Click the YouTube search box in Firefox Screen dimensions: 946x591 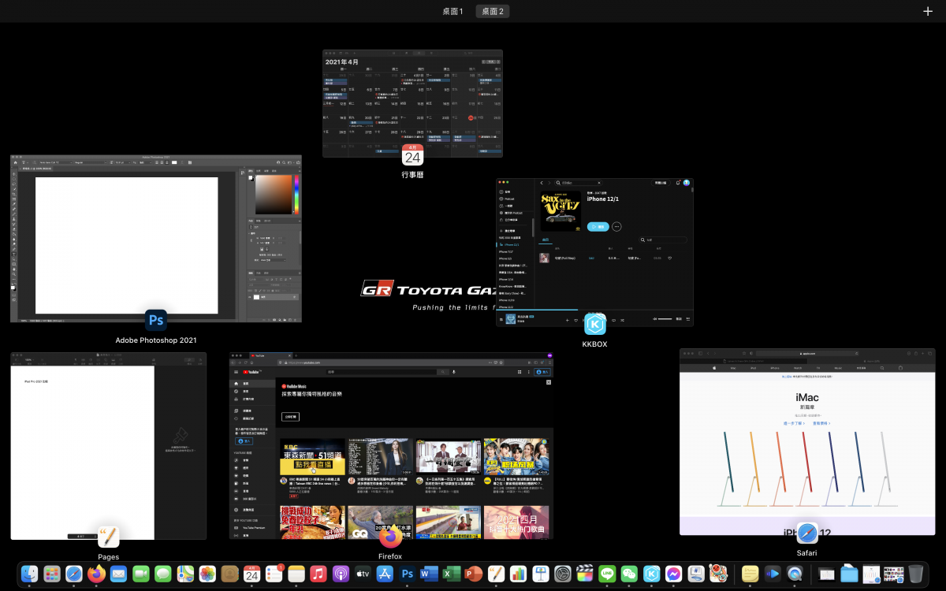click(383, 371)
